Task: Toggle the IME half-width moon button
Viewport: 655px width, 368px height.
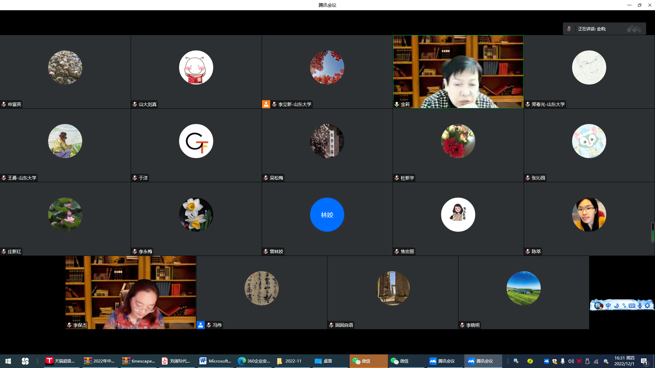Action: (x=616, y=306)
